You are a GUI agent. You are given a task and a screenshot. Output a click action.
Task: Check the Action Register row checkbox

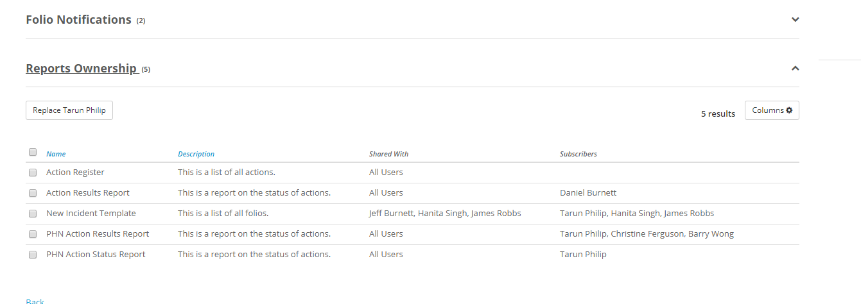33,173
